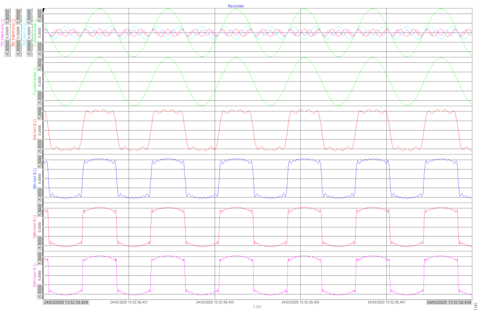Click the black cursor marker at the top graph corner
Viewport: 480px width, 310px height.
click(x=44, y=10)
